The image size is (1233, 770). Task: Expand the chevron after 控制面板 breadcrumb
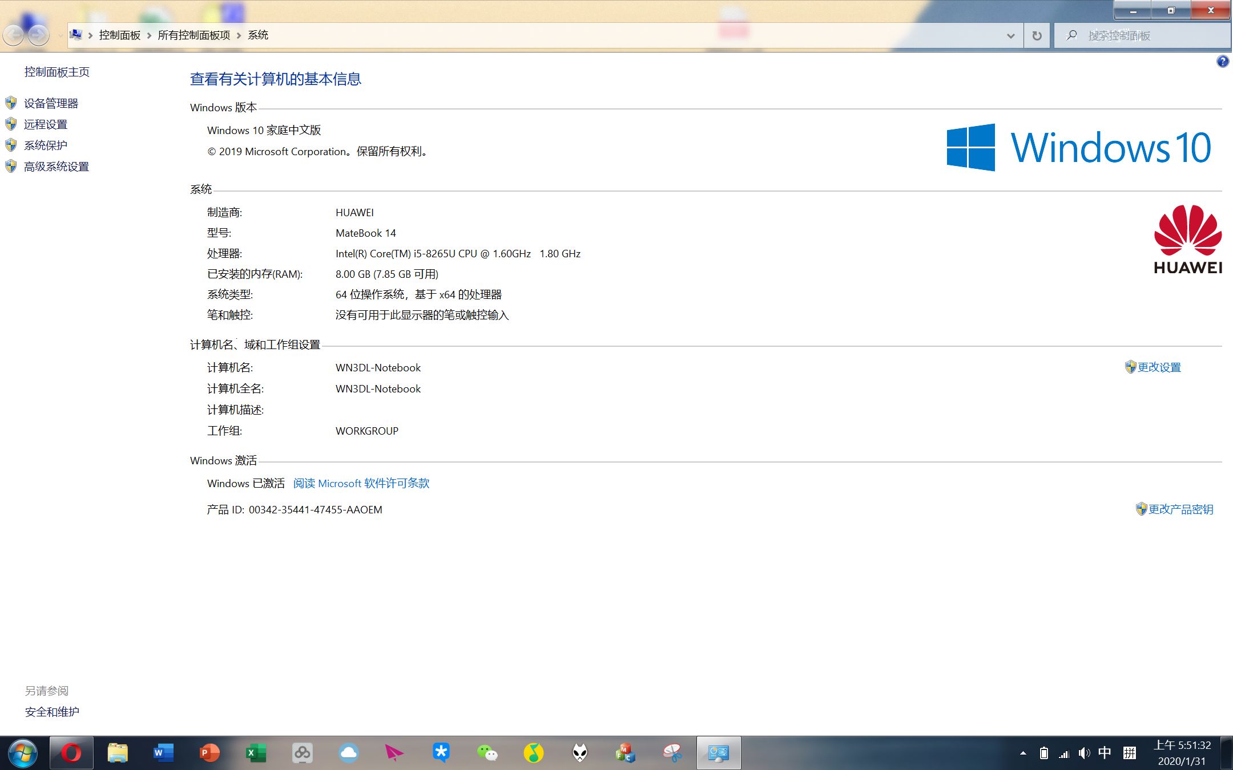click(x=149, y=35)
